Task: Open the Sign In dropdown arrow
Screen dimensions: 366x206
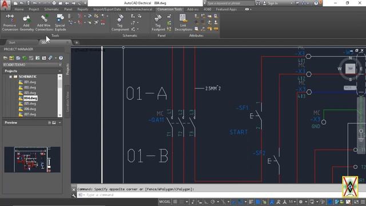Action: tap(291, 3)
